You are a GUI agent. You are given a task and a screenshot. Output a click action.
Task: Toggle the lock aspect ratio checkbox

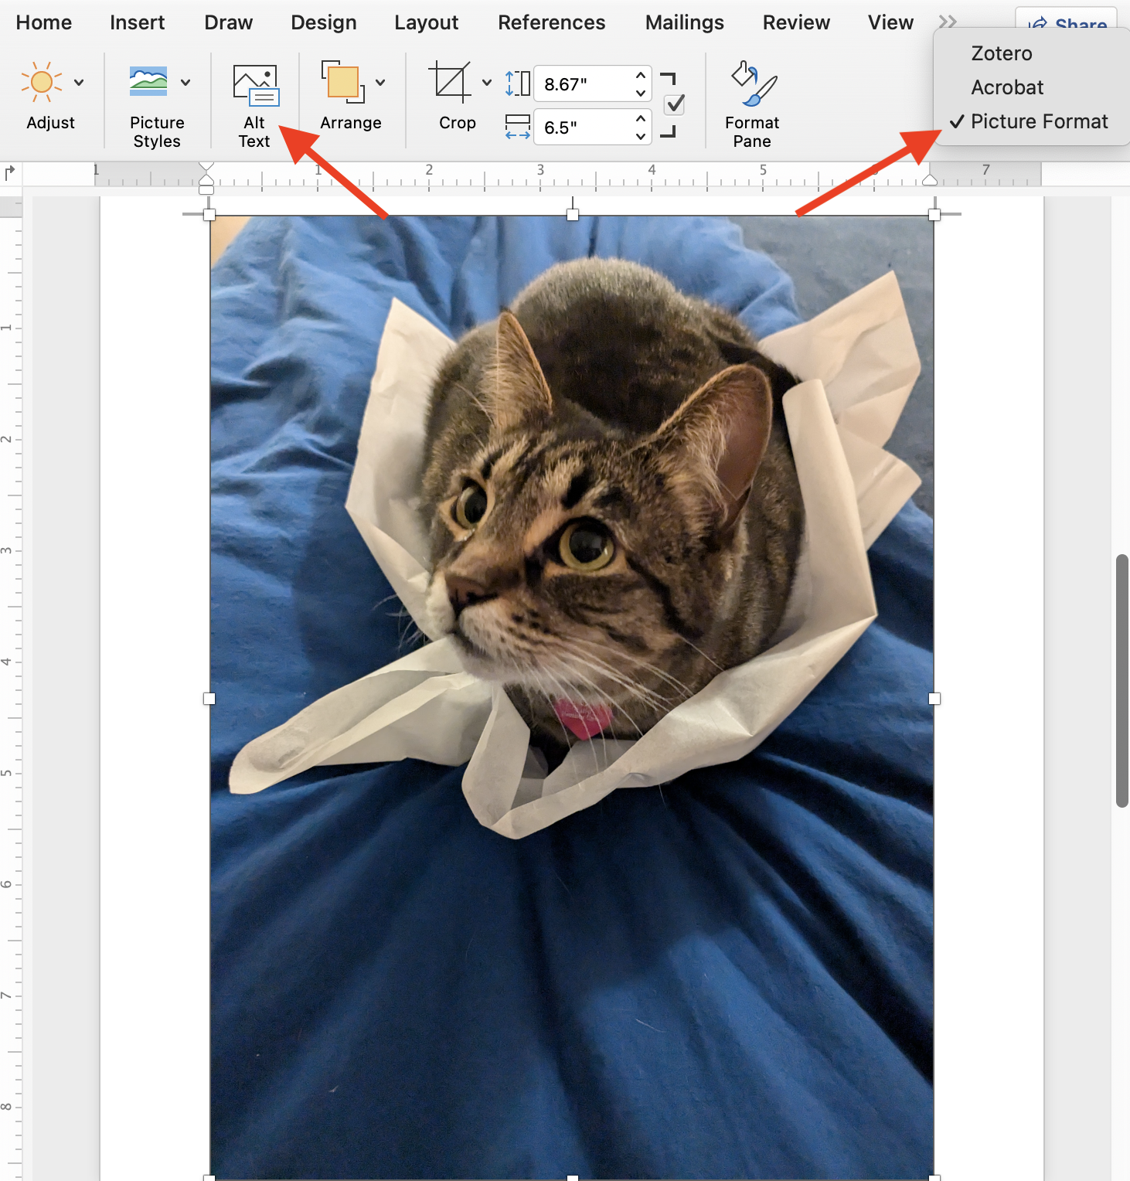tap(675, 104)
